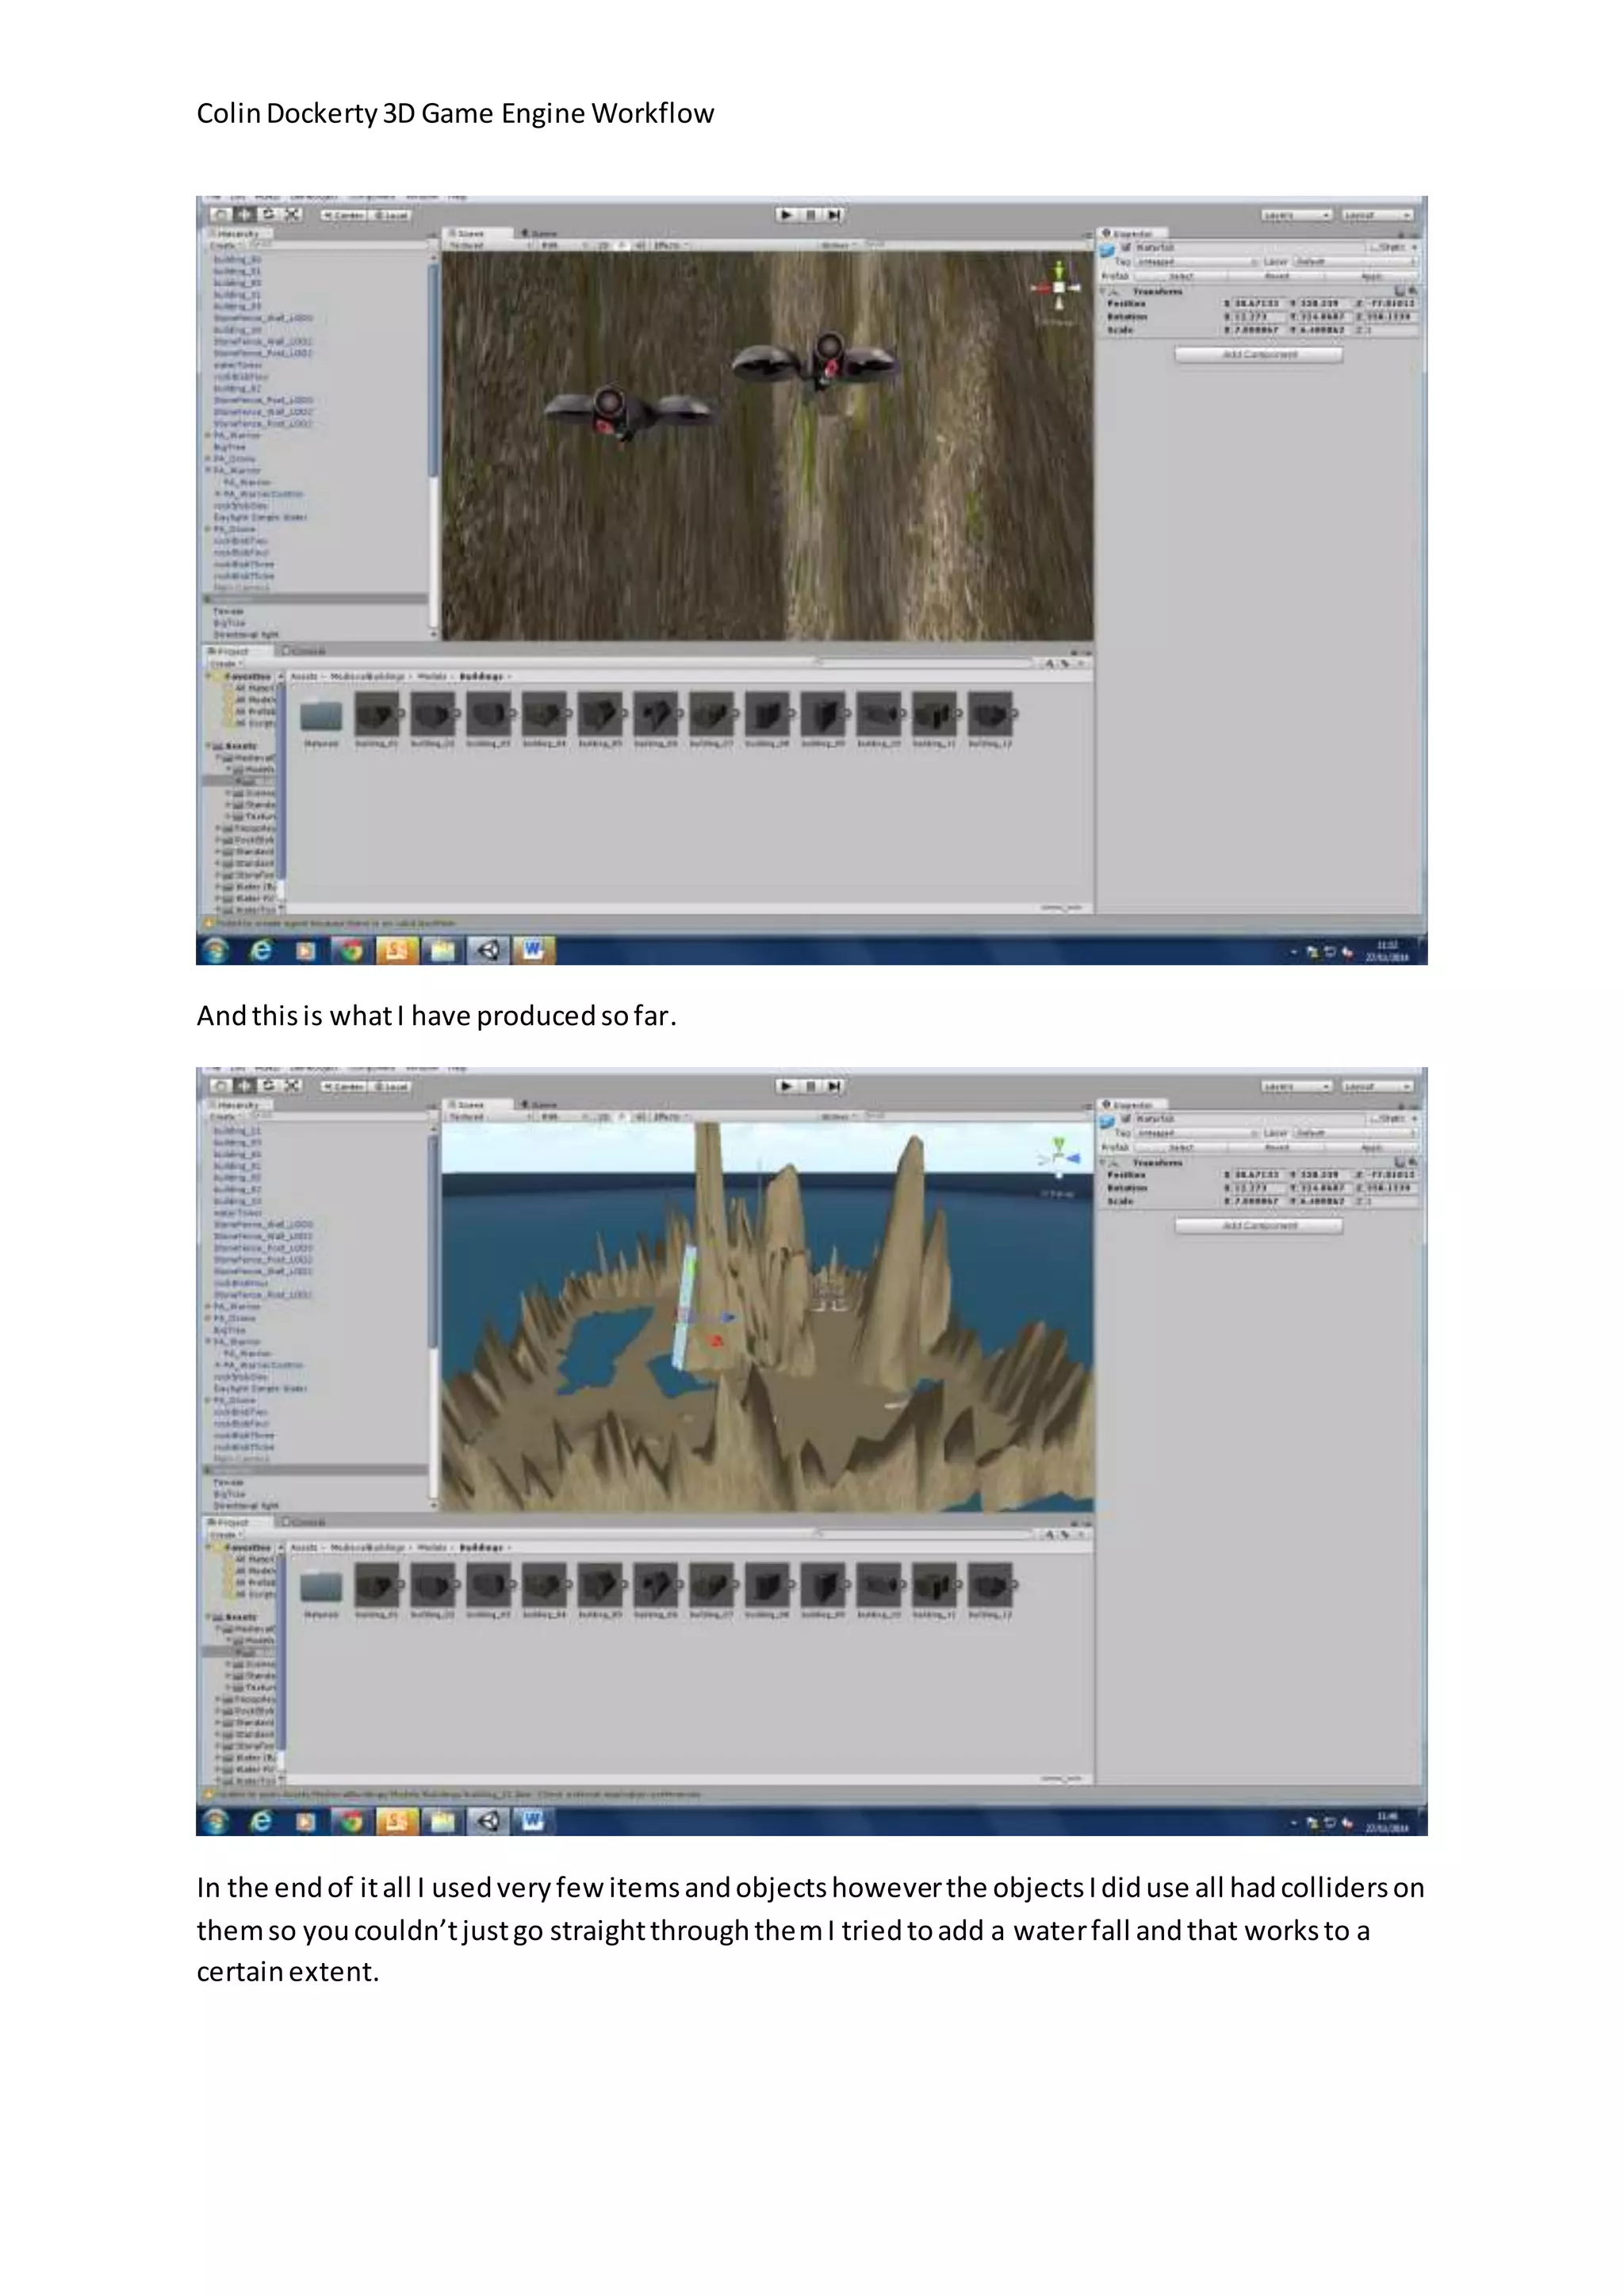Open the Layer dropdown in the drone Inspector
This screenshot has height=2296, width=1624.
click(1355, 262)
